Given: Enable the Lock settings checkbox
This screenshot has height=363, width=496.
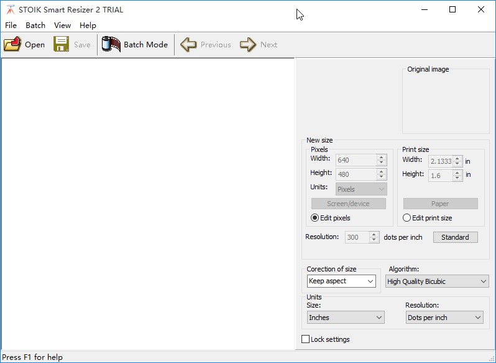Looking at the screenshot, I should pos(305,339).
